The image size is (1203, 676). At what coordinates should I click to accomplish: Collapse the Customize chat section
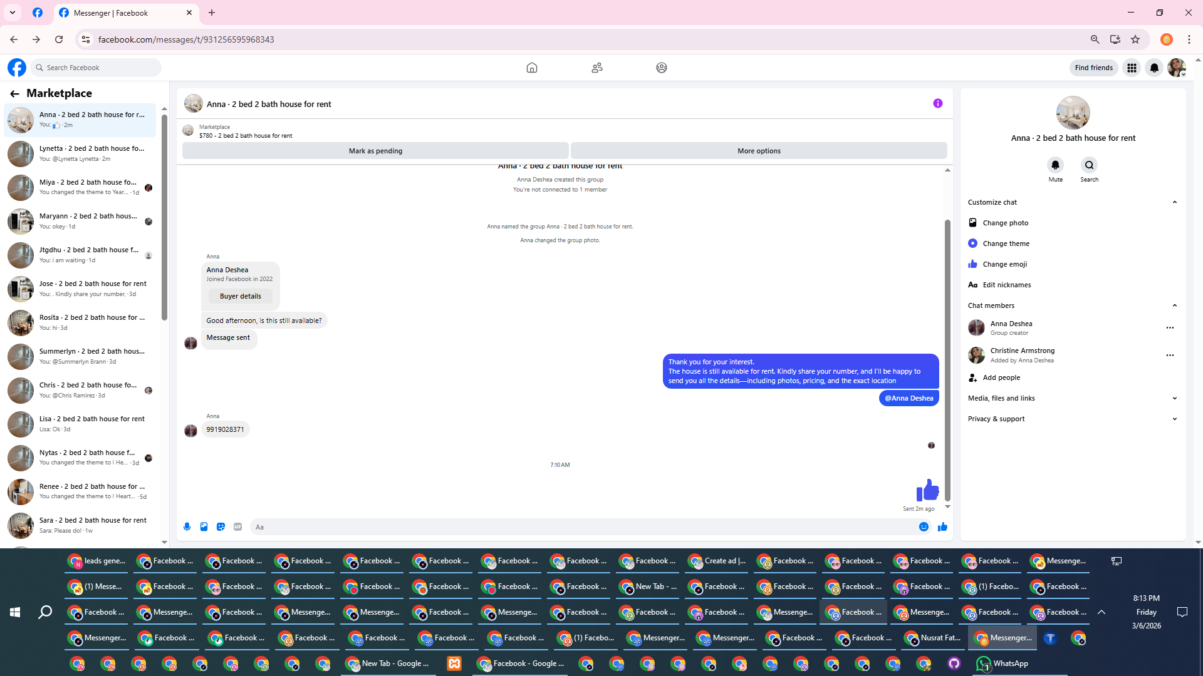[x=1174, y=202]
